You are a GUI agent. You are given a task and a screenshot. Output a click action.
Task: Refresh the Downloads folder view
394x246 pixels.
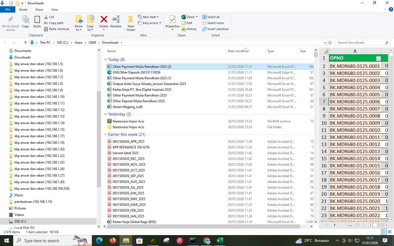[x=330, y=43]
